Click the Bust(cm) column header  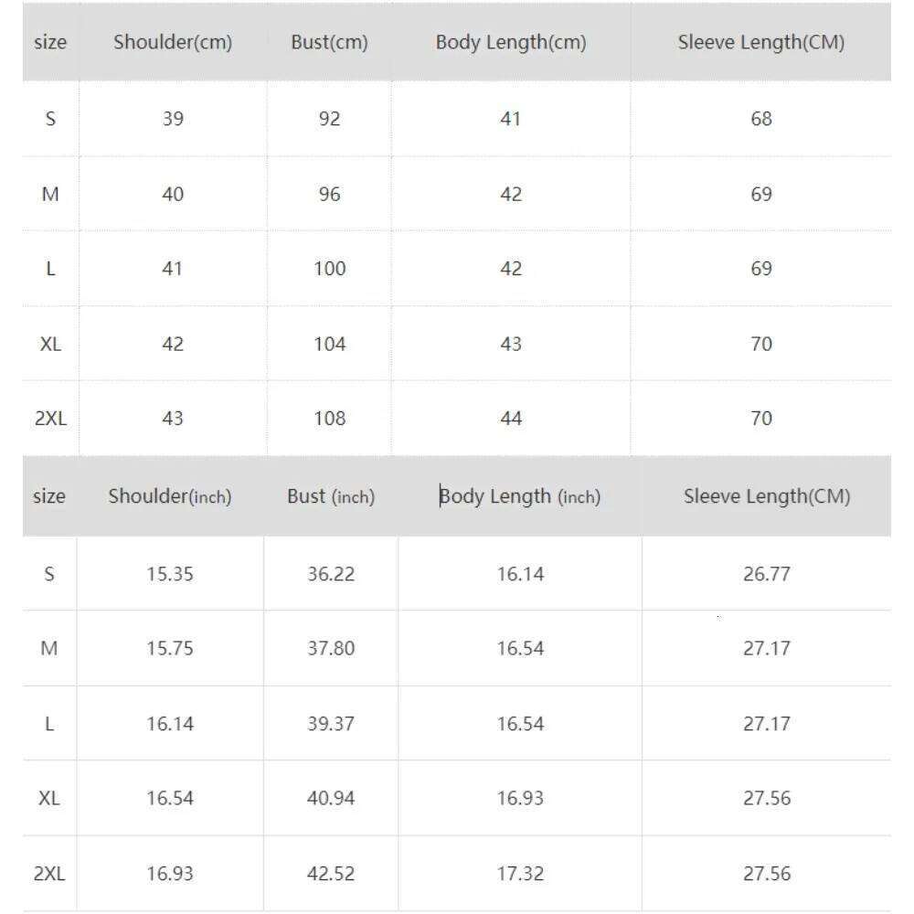click(329, 42)
